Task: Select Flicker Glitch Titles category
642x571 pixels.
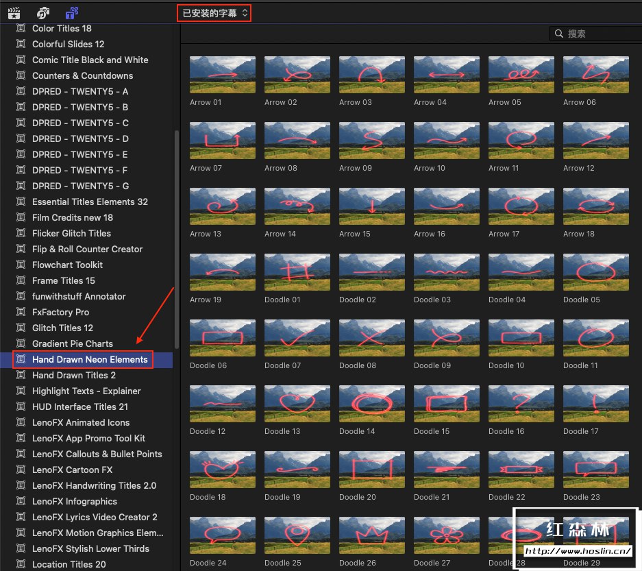Action: coord(72,233)
